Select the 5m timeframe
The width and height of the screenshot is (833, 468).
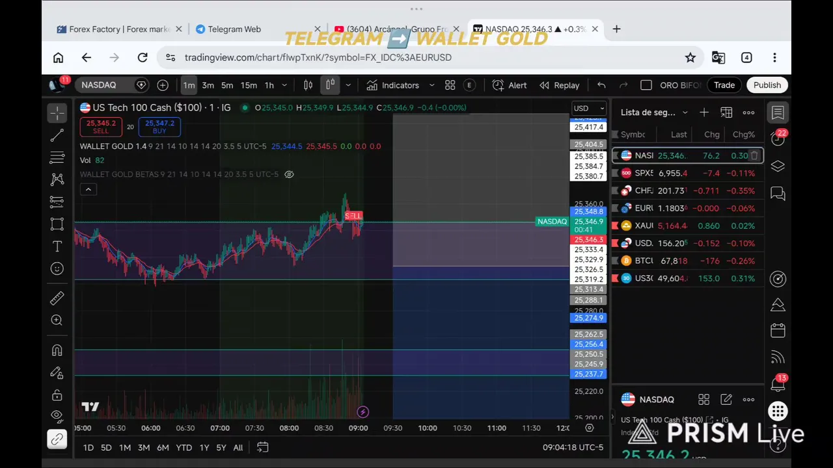[227, 85]
